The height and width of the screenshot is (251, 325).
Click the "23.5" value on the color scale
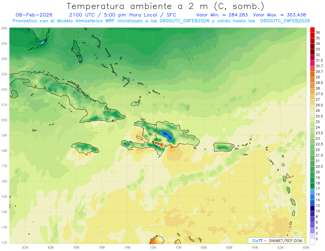[x=319, y=133]
